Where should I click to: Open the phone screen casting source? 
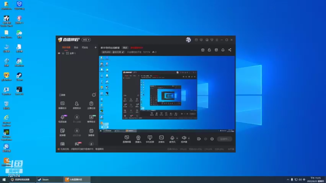(150, 139)
